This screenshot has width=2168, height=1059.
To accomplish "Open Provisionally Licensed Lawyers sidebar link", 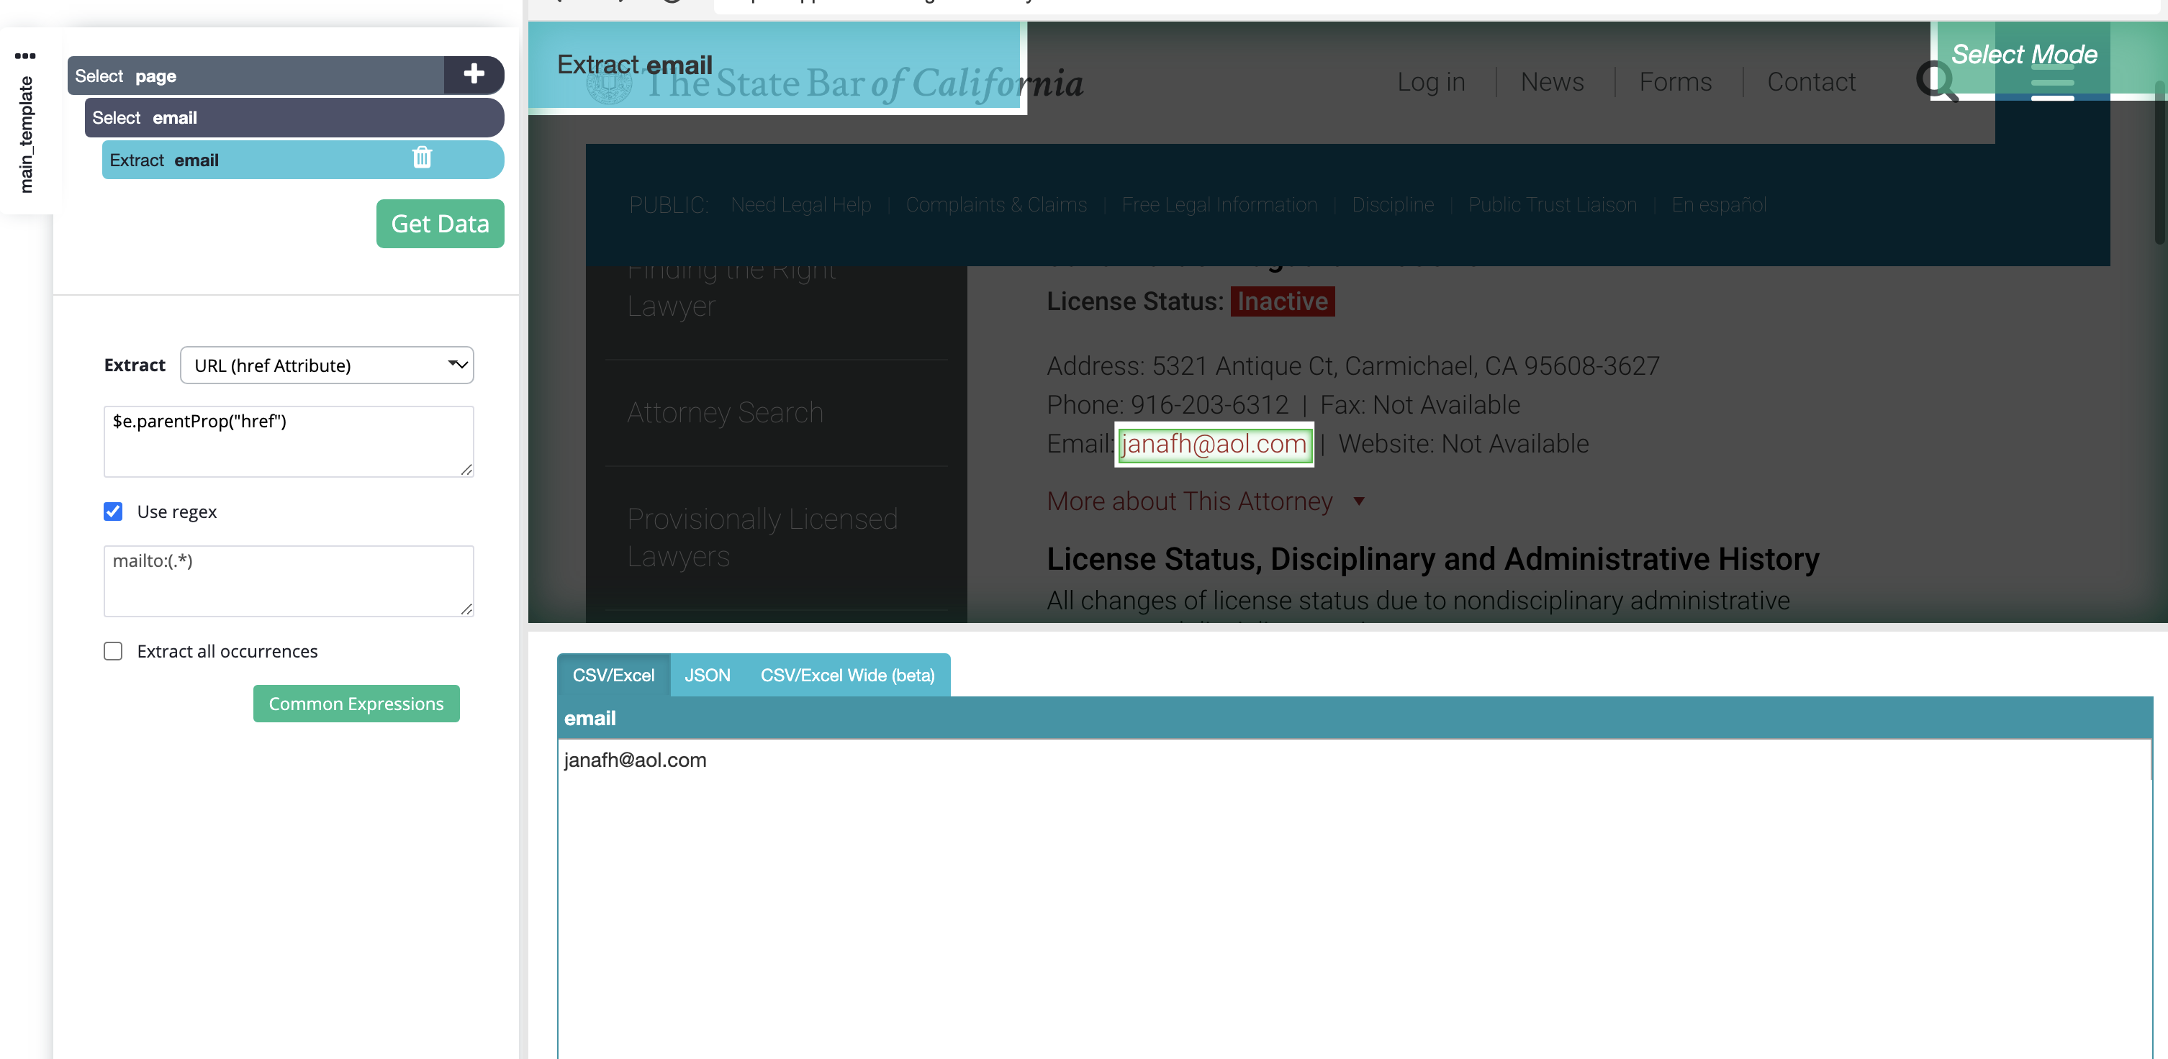I will pos(762,537).
